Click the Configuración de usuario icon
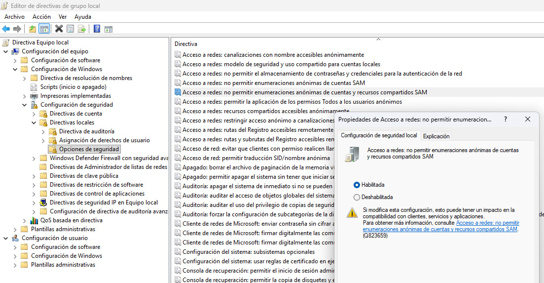544x283 pixels. (x=15, y=238)
